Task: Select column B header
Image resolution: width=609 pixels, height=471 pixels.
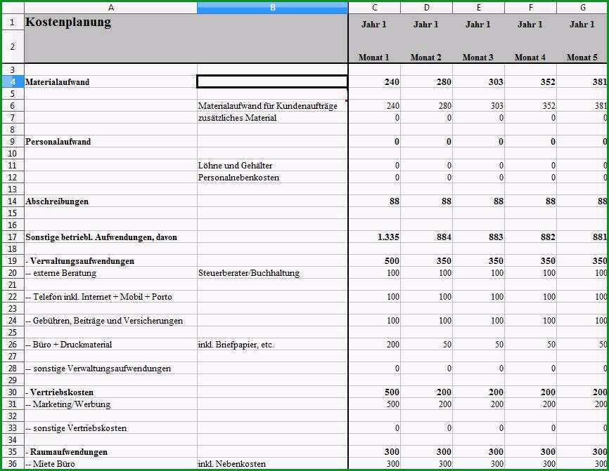Action: point(272,7)
